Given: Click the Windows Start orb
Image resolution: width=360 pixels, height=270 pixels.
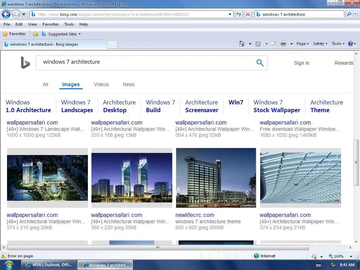Looking at the screenshot, I should pyautogui.click(x=9, y=265).
